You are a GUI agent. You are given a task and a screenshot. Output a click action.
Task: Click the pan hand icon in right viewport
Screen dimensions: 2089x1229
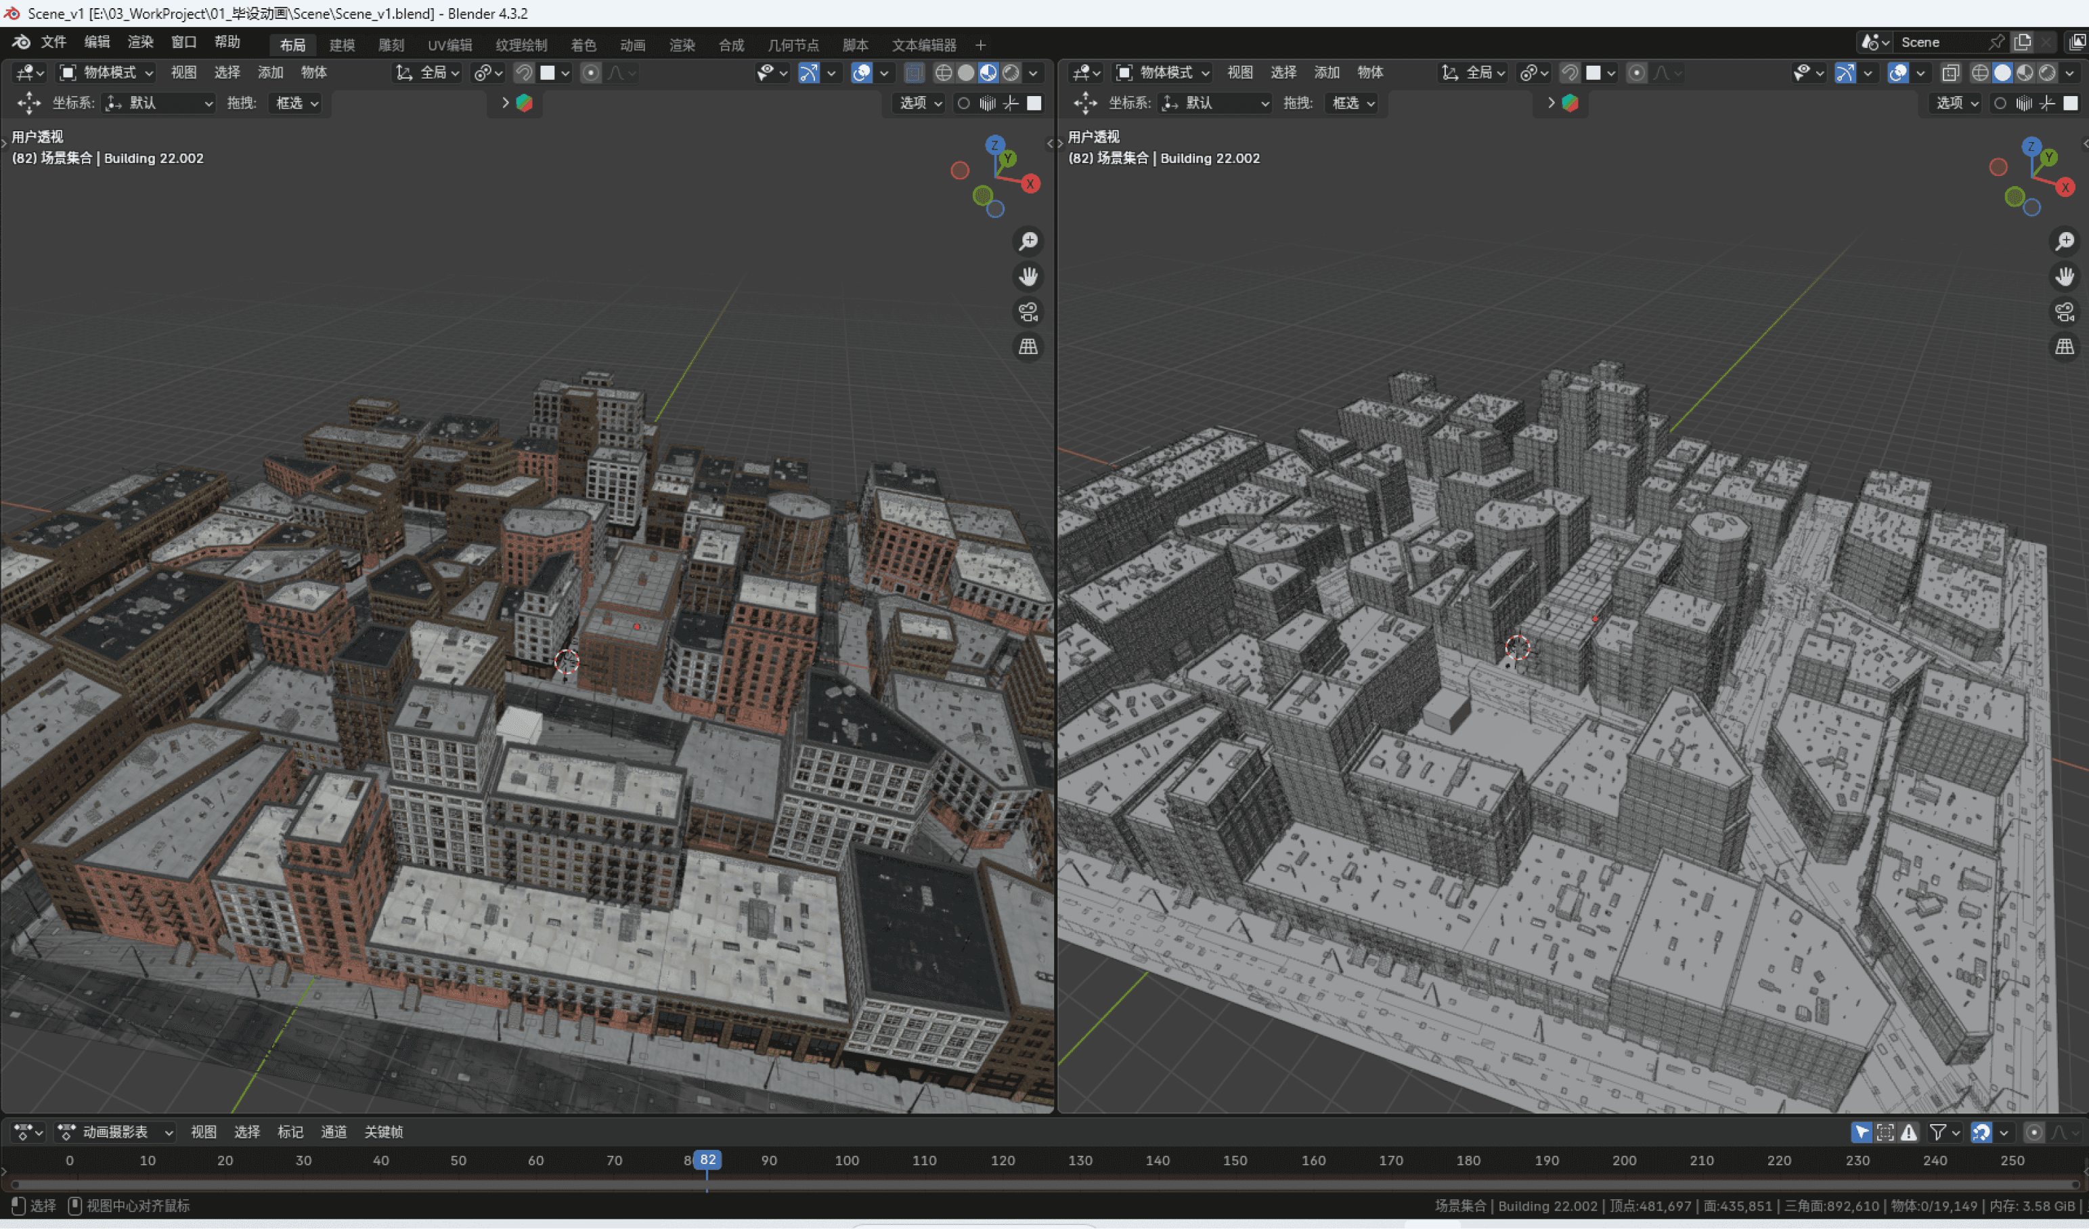pos(2064,277)
